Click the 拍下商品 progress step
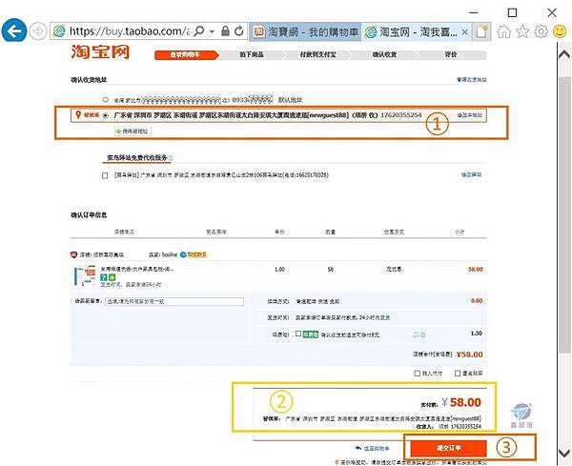This screenshot has width=572, height=466. (x=252, y=54)
